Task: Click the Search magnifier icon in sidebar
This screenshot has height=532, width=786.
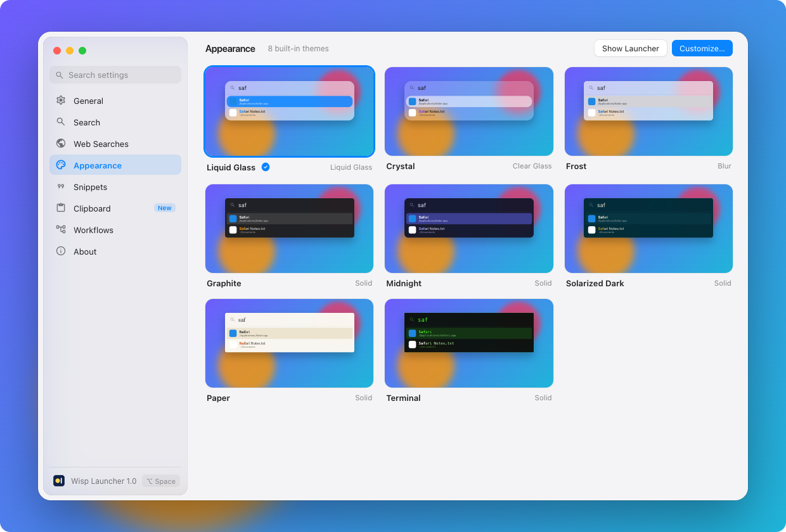Action: (x=61, y=122)
